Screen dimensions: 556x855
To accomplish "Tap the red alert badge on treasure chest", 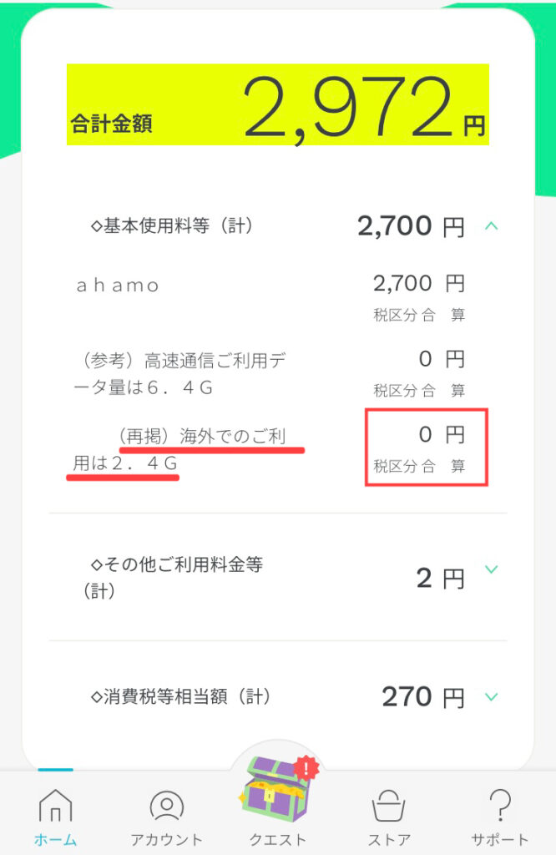I will 306,769.
